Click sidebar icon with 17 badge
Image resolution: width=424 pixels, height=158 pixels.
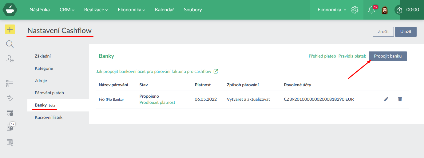[x=10, y=127]
